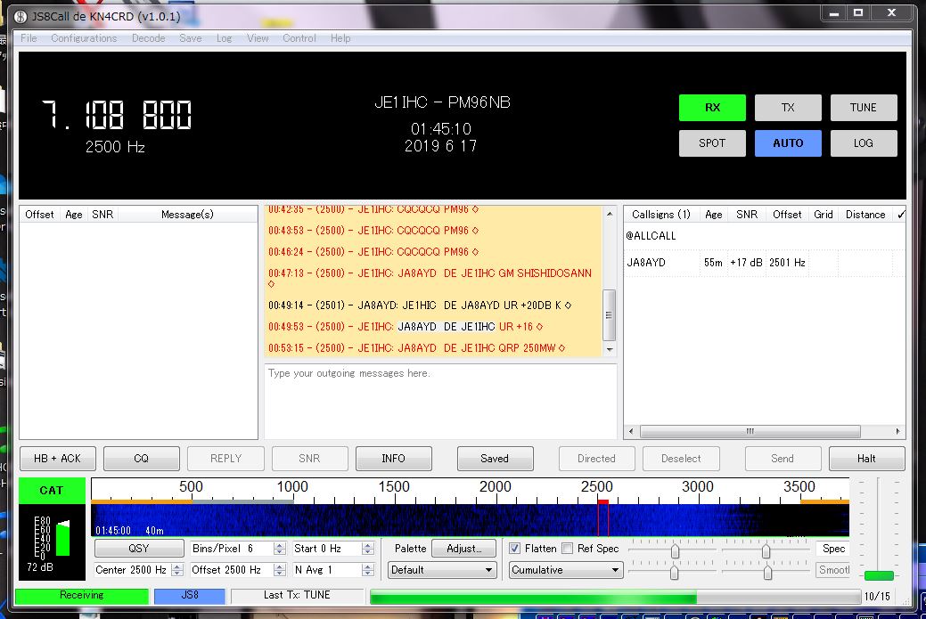This screenshot has height=619, width=926.
Task: Enable the Ref Spec option
Action: click(568, 549)
